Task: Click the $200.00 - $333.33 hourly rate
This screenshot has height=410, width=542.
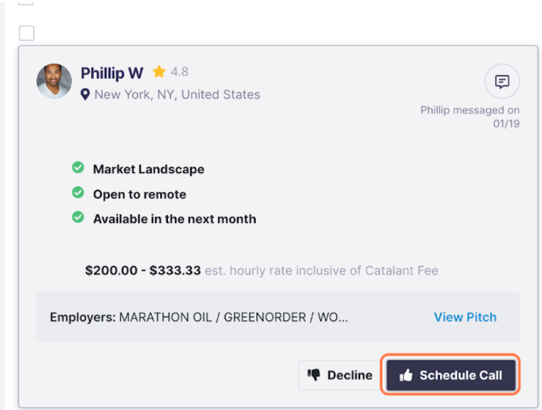Action: 143,270
